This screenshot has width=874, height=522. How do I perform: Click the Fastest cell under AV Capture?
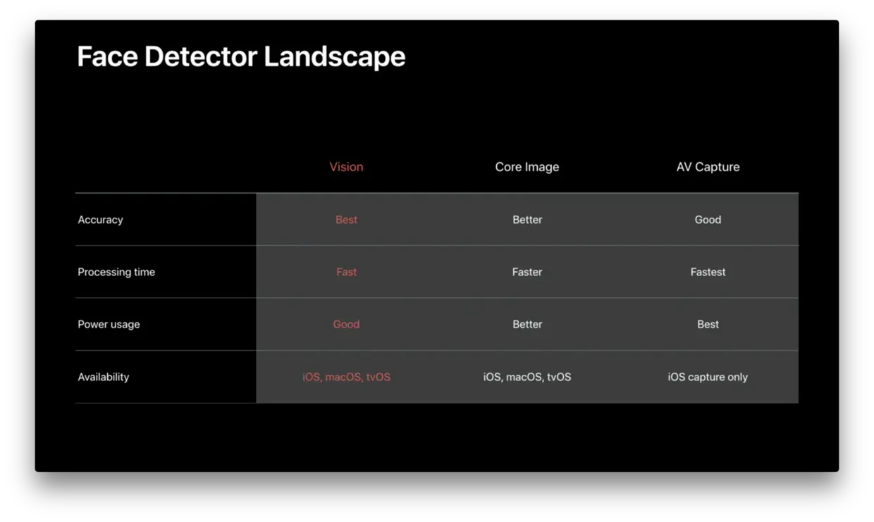pyautogui.click(x=708, y=272)
